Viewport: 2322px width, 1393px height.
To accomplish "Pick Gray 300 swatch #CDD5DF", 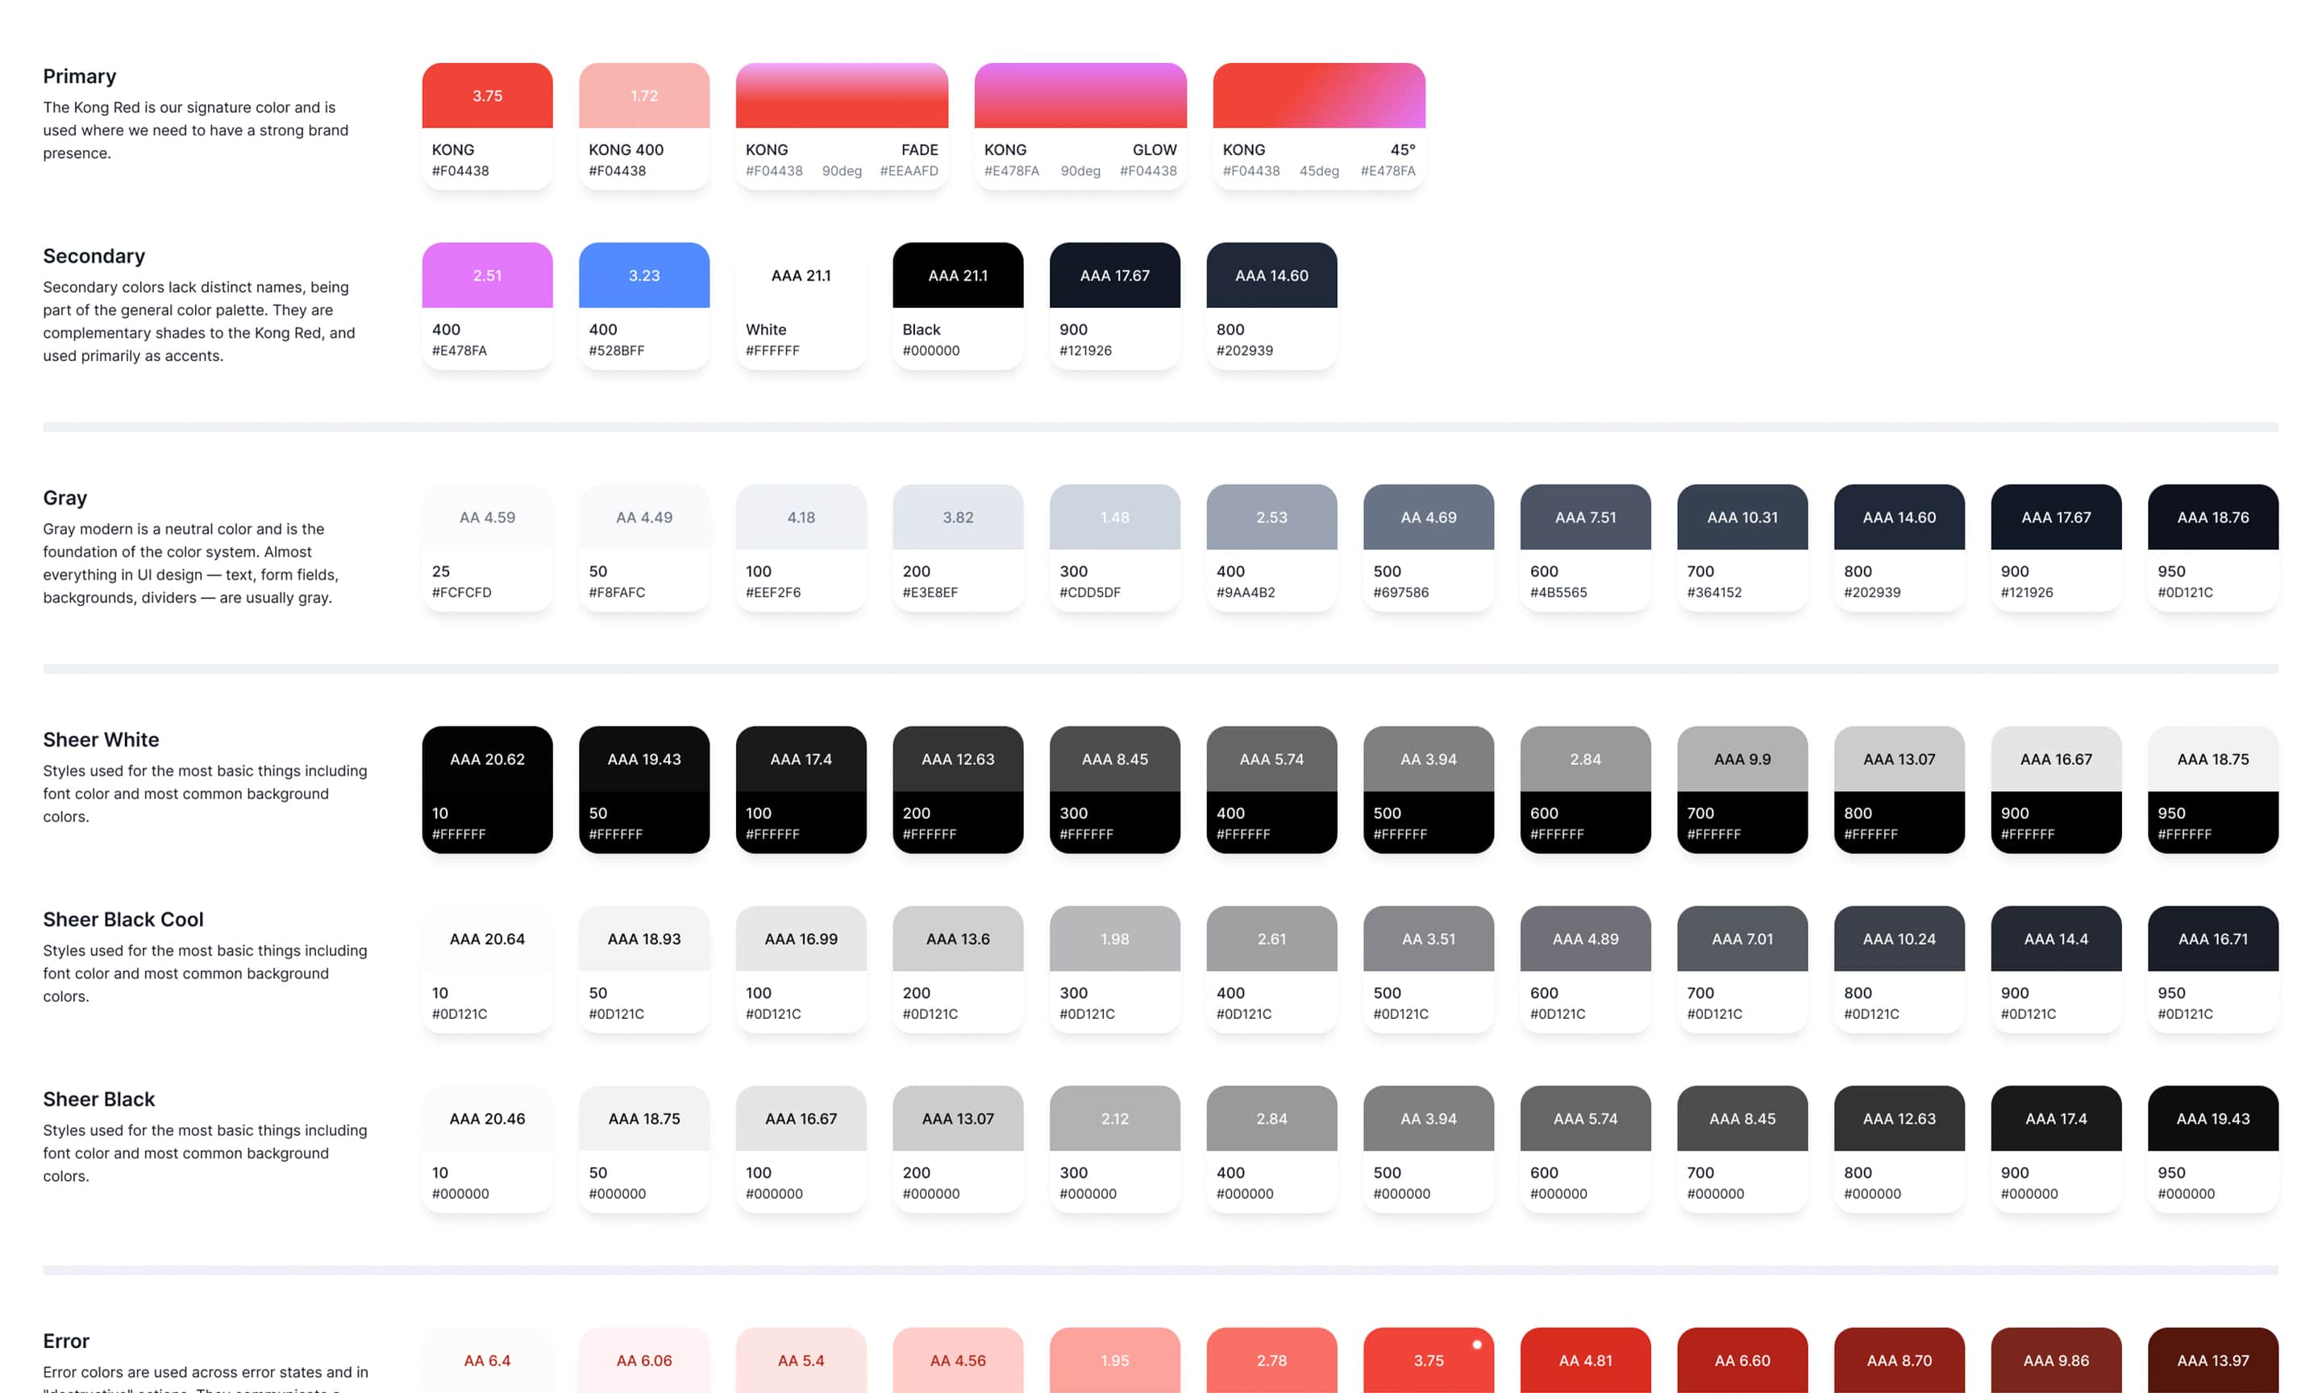I will point(1114,547).
